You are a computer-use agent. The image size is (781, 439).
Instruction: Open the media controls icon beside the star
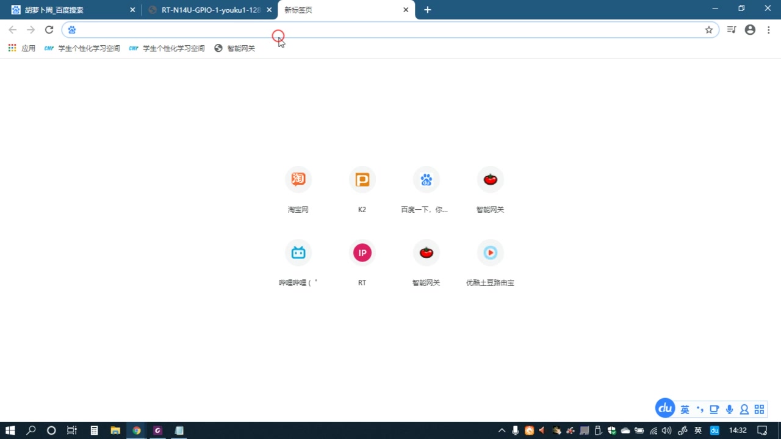coord(730,29)
